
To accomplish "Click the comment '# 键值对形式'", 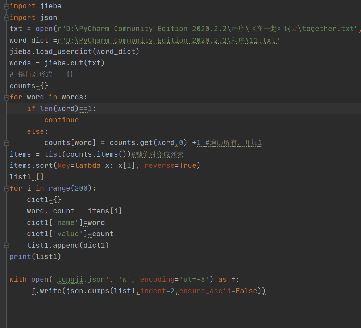I will (31, 74).
